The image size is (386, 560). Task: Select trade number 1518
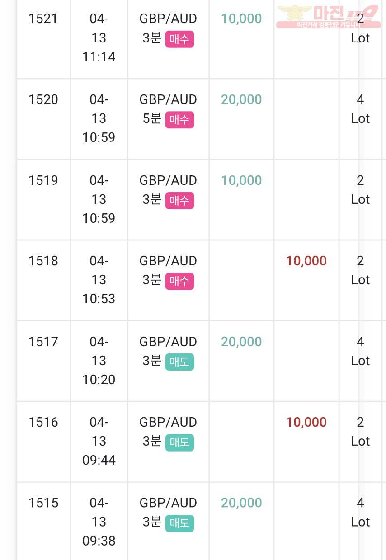click(43, 261)
